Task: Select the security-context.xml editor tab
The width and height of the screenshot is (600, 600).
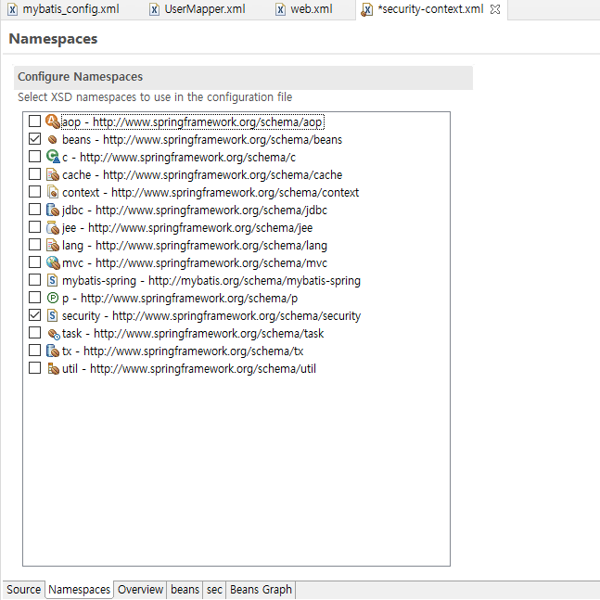Action: tap(430, 9)
